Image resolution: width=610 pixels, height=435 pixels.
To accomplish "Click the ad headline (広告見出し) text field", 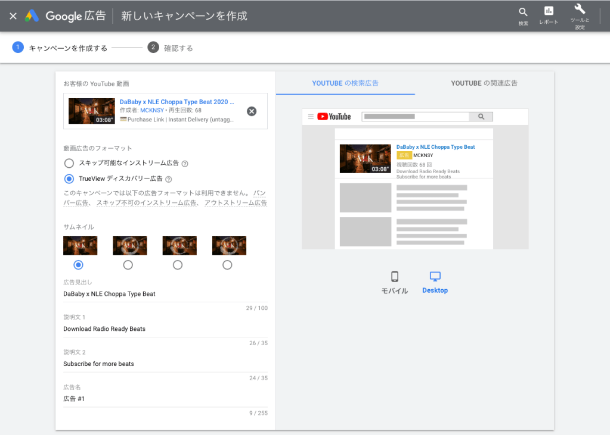I will (165, 294).
